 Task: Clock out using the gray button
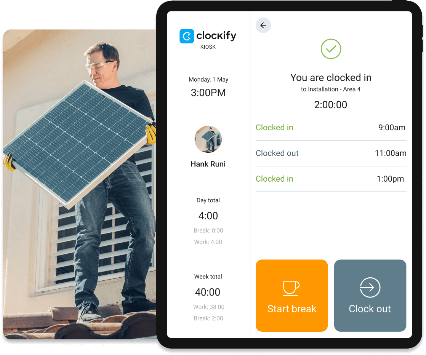click(370, 296)
